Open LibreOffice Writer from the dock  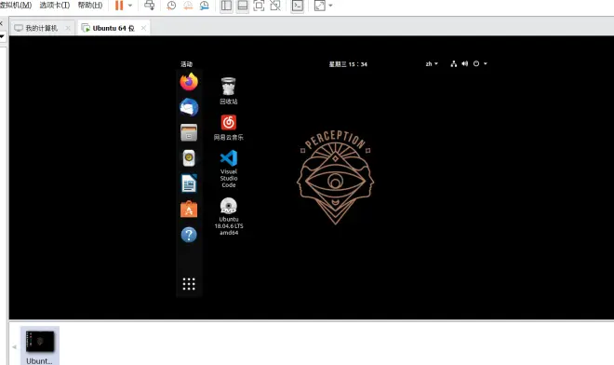click(x=189, y=183)
